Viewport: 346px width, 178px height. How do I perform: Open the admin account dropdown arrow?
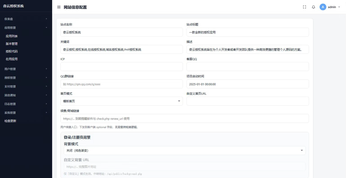[339, 7]
